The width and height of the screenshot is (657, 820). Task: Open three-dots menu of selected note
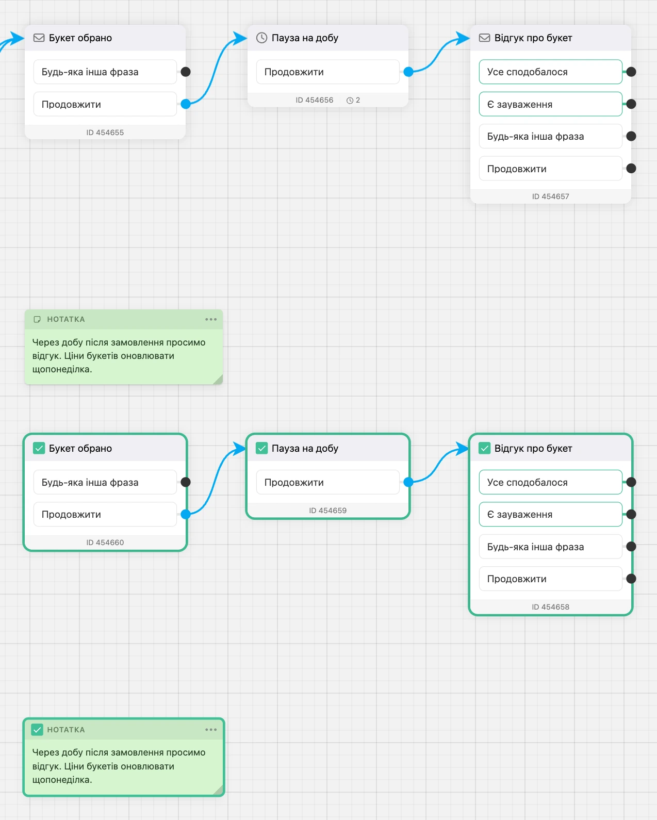click(211, 730)
